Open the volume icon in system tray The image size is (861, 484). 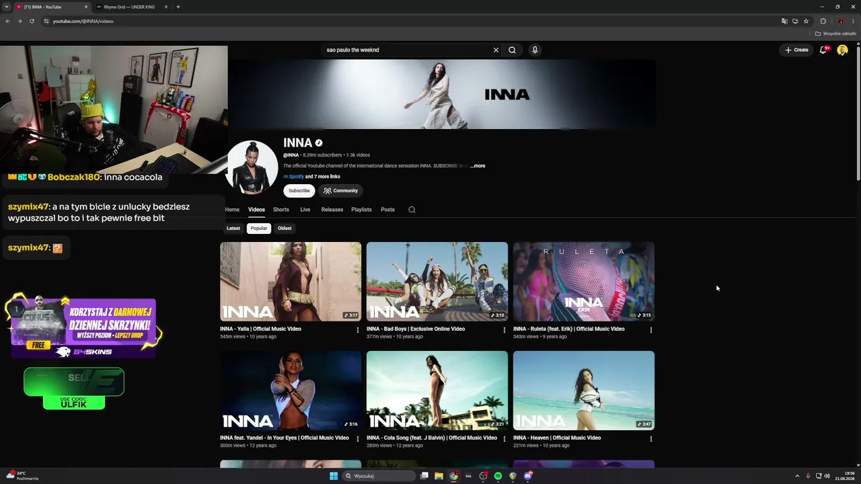[827, 476]
